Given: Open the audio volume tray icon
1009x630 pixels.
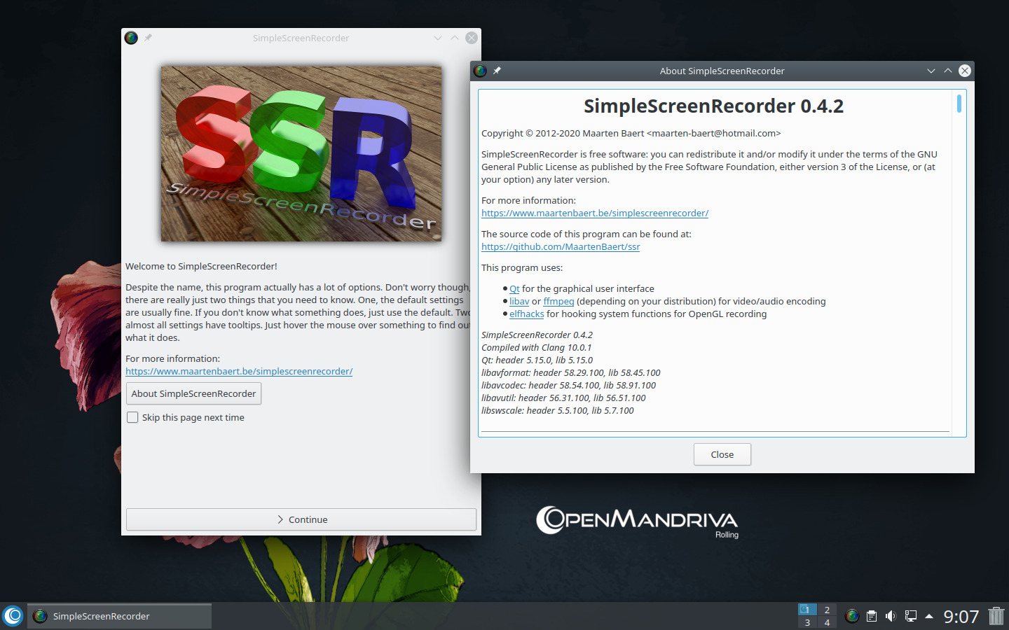Looking at the screenshot, I should click(x=891, y=616).
